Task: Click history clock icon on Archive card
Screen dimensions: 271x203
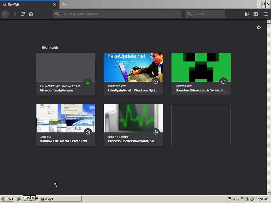Action: coord(88,132)
